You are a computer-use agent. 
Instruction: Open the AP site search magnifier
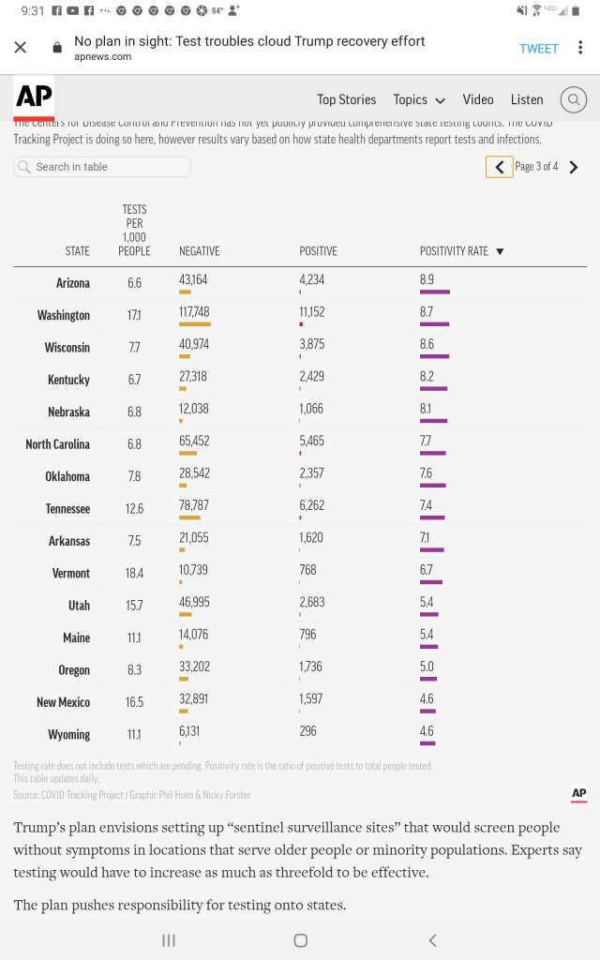(x=573, y=99)
